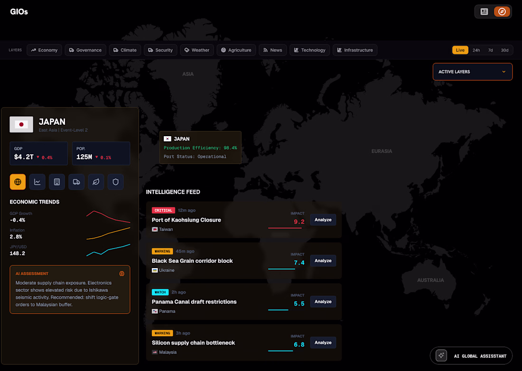522x371 pixels.
Task: Open the AI Global Assistant
Action: (471, 356)
